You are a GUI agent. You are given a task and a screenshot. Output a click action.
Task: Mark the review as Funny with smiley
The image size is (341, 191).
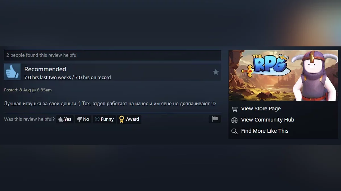pos(104,119)
